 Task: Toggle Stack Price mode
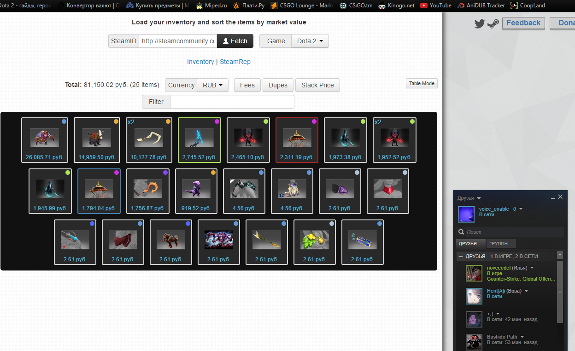(317, 85)
